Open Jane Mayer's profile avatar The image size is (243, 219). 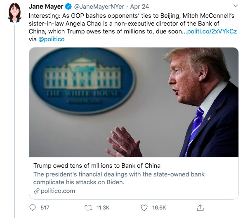(15, 13)
